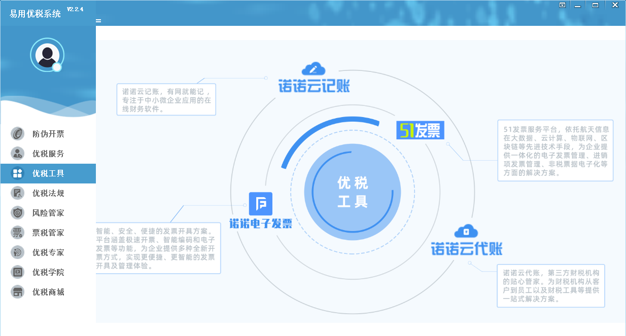The image size is (626, 336).
Task: Click the 诺诺云代账 description box
Action: point(551,285)
